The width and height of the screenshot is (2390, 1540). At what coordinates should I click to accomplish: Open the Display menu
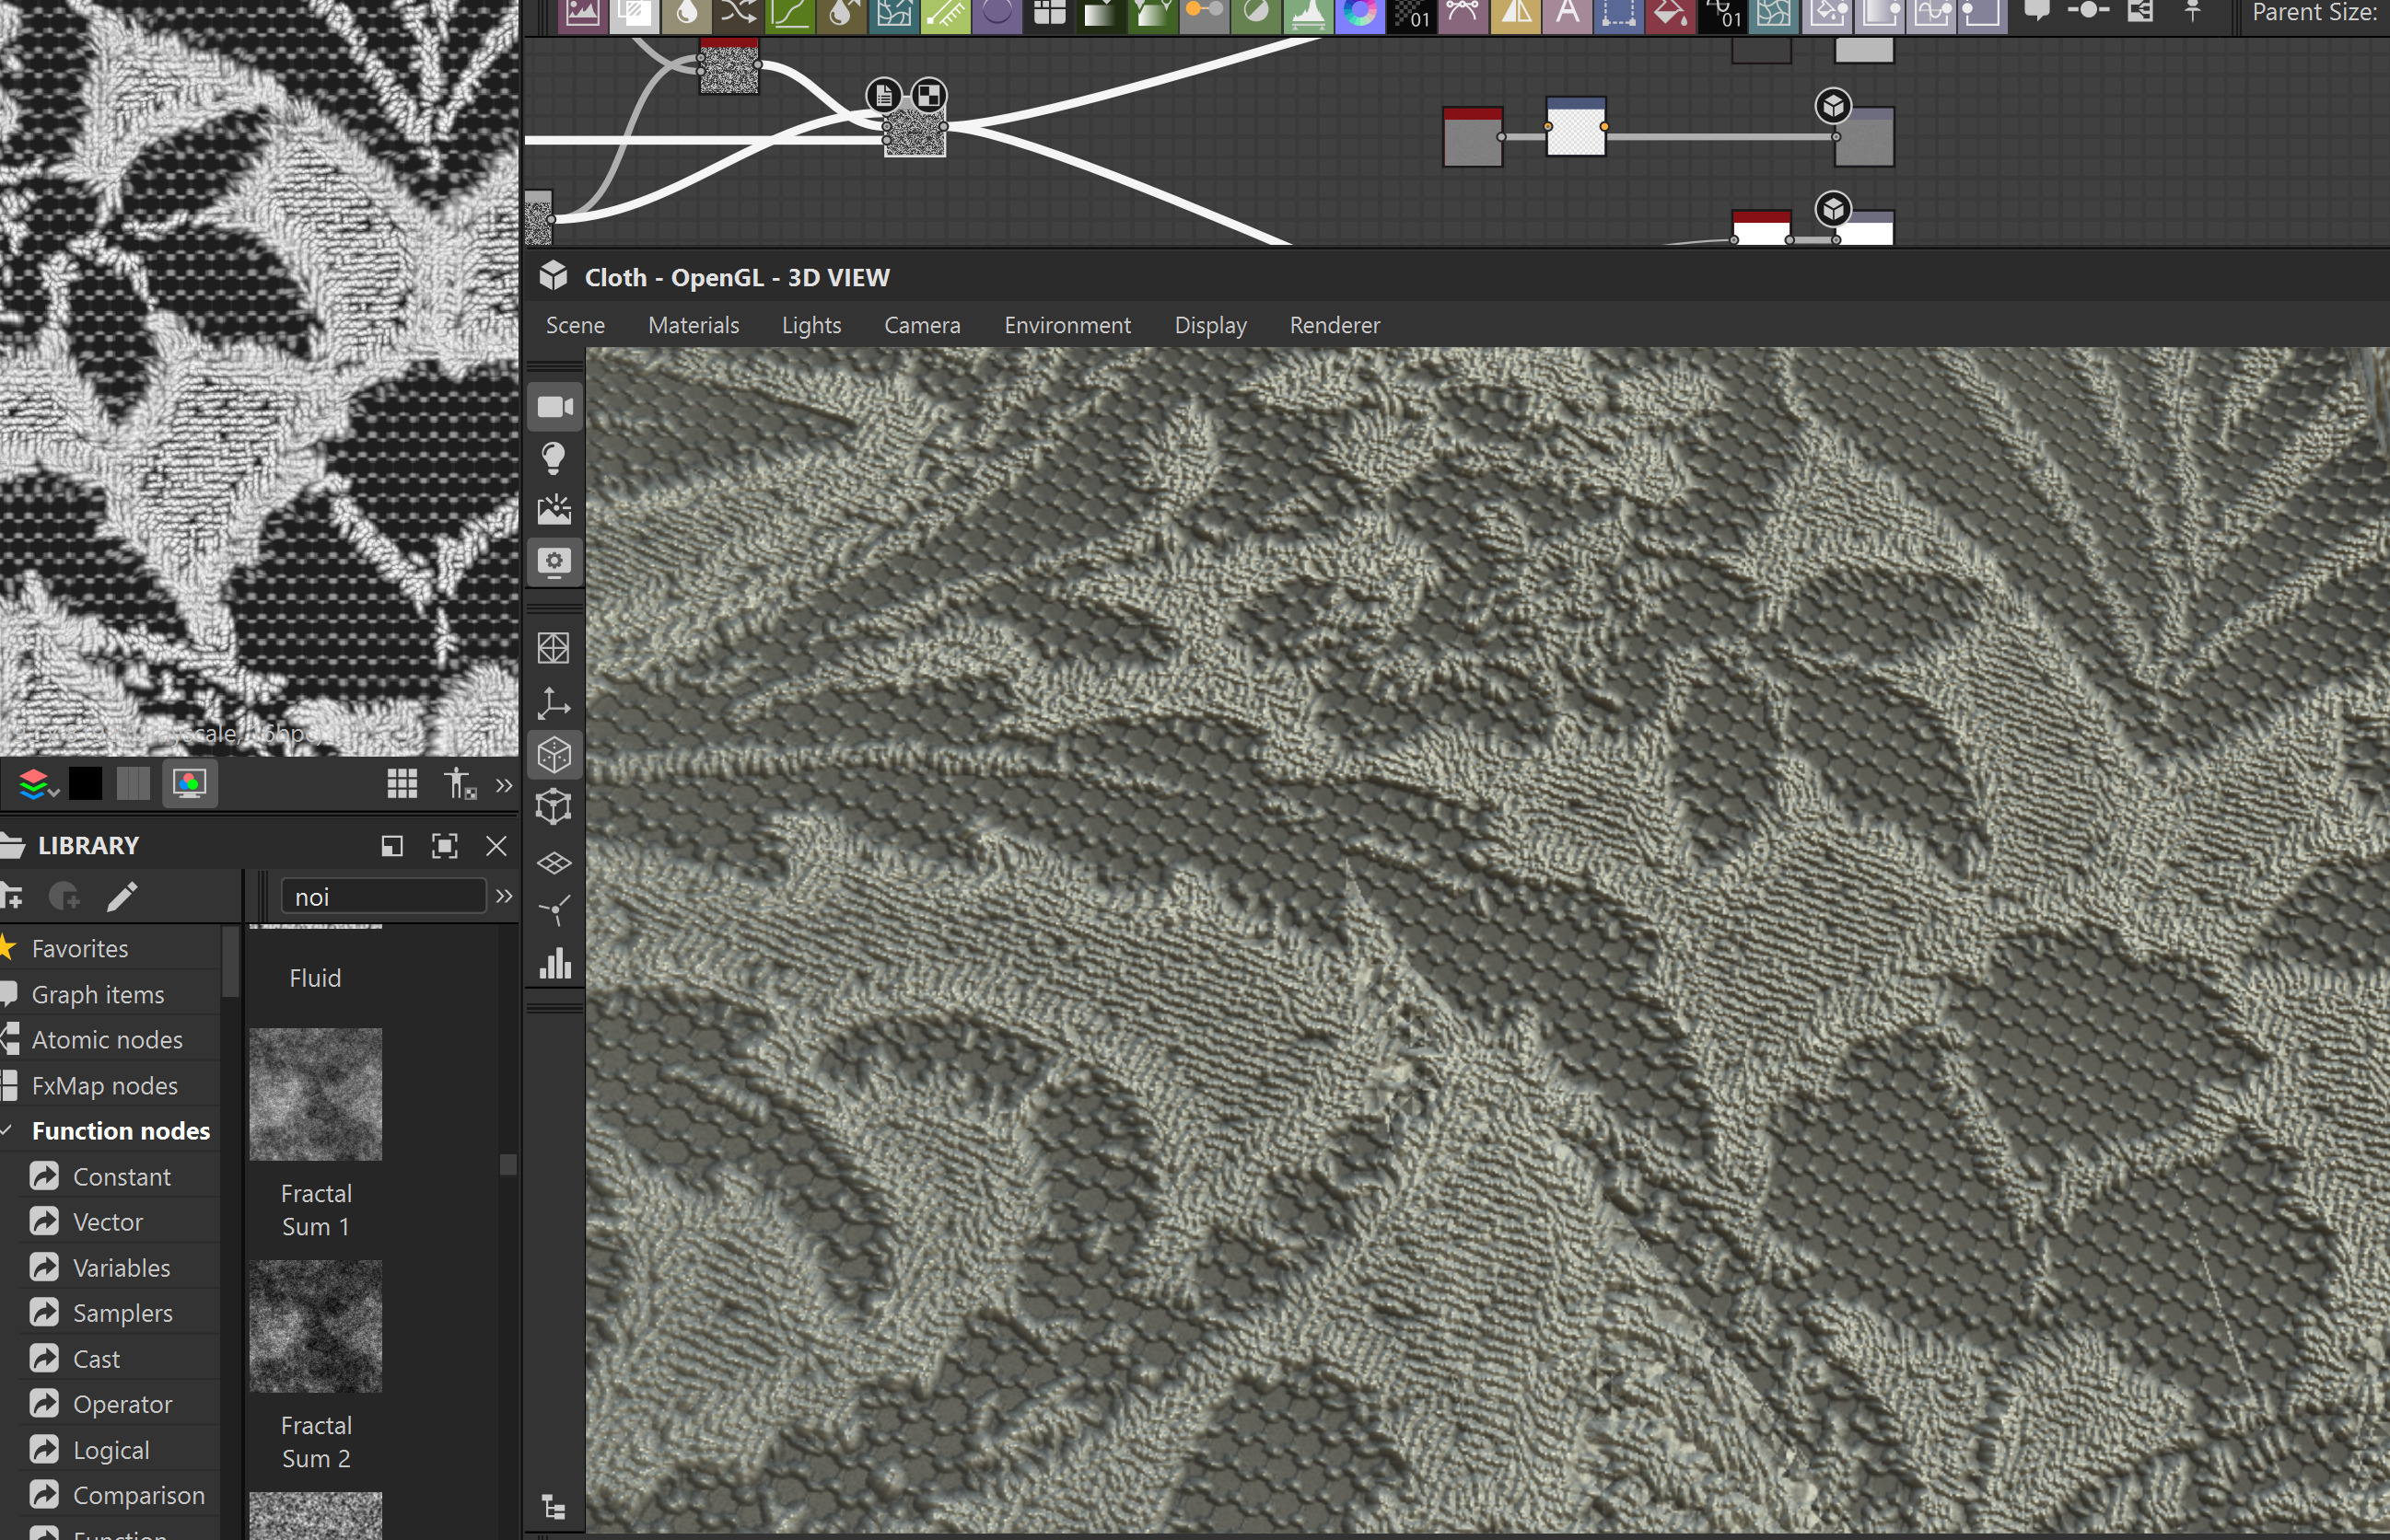[x=1210, y=325]
